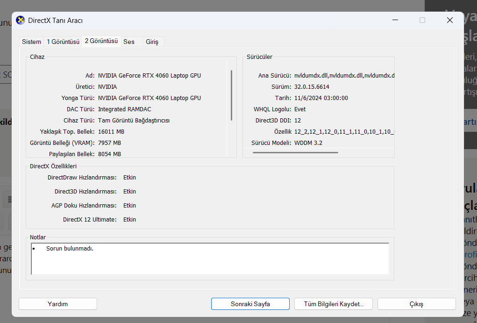Click the Yardım button
The height and width of the screenshot is (323, 477).
(x=58, y=304)
